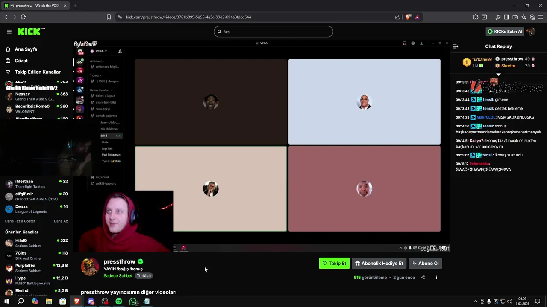Open 7Cigs recommended channel
547x307 pixels.
tap(36, 255)
